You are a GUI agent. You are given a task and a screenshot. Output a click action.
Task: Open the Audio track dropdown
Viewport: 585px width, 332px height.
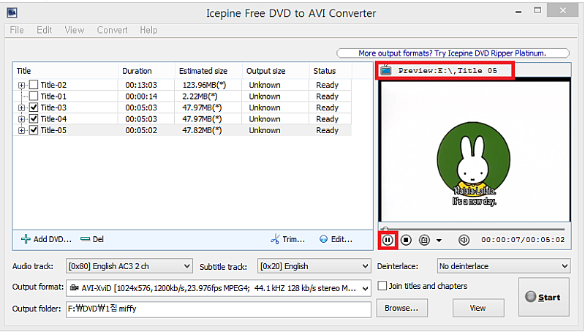coord(129,266)
